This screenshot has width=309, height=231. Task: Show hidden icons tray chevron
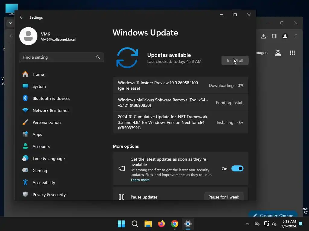coord(247,224)
